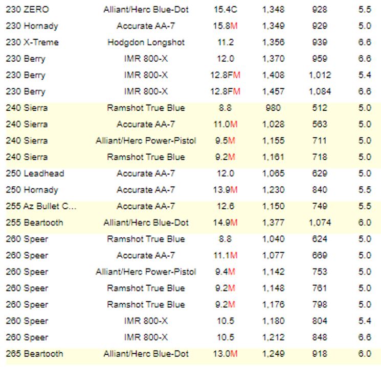Select the "Hodgdon Longshot" powder cell

146,42
